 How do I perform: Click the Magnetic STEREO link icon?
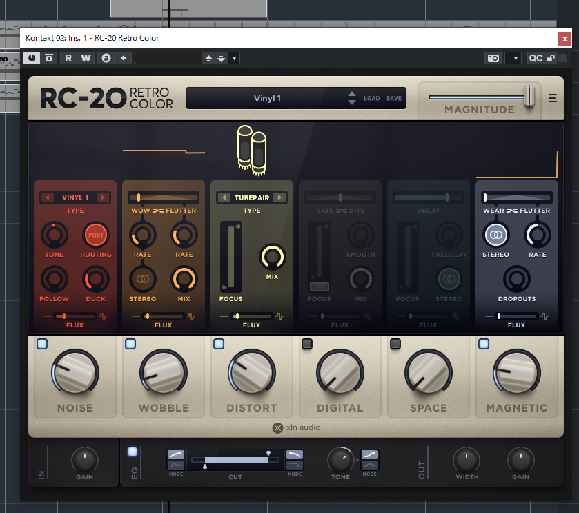[x=496, y=235]
